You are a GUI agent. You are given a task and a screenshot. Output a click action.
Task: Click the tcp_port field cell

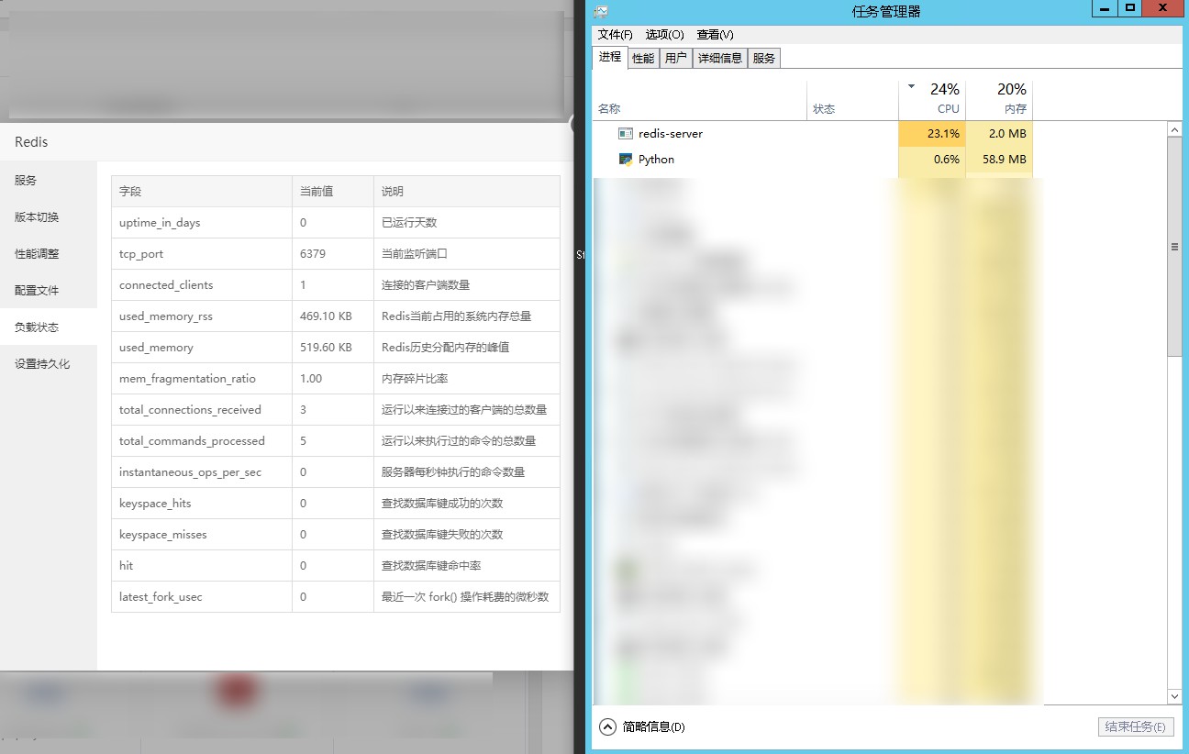pos(202,254)
